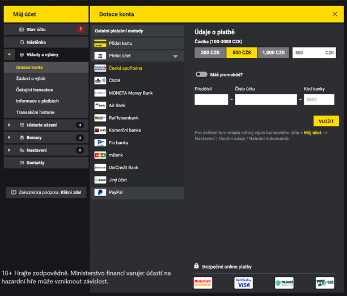
Task: Expand the Bonusy section
Action: (x=9, y=137)
